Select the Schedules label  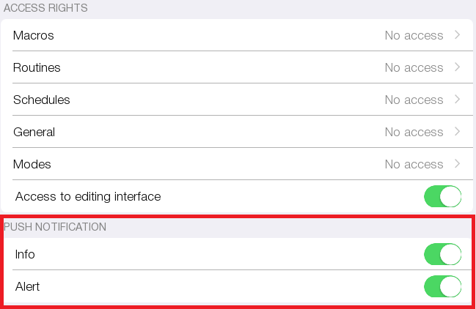click(x=42, y=100)
